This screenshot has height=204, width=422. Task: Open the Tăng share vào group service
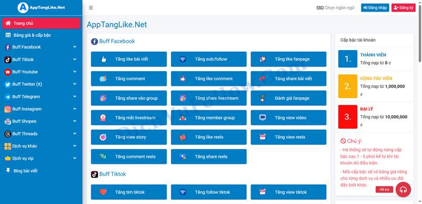click(129, 98)
